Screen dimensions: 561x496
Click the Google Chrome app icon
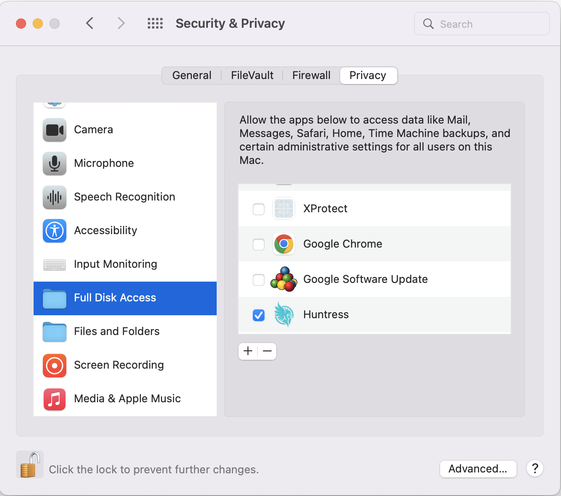284,244
